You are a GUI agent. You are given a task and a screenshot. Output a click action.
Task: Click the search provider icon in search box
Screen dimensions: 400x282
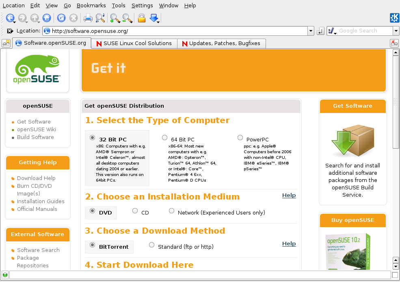(331, 31)
